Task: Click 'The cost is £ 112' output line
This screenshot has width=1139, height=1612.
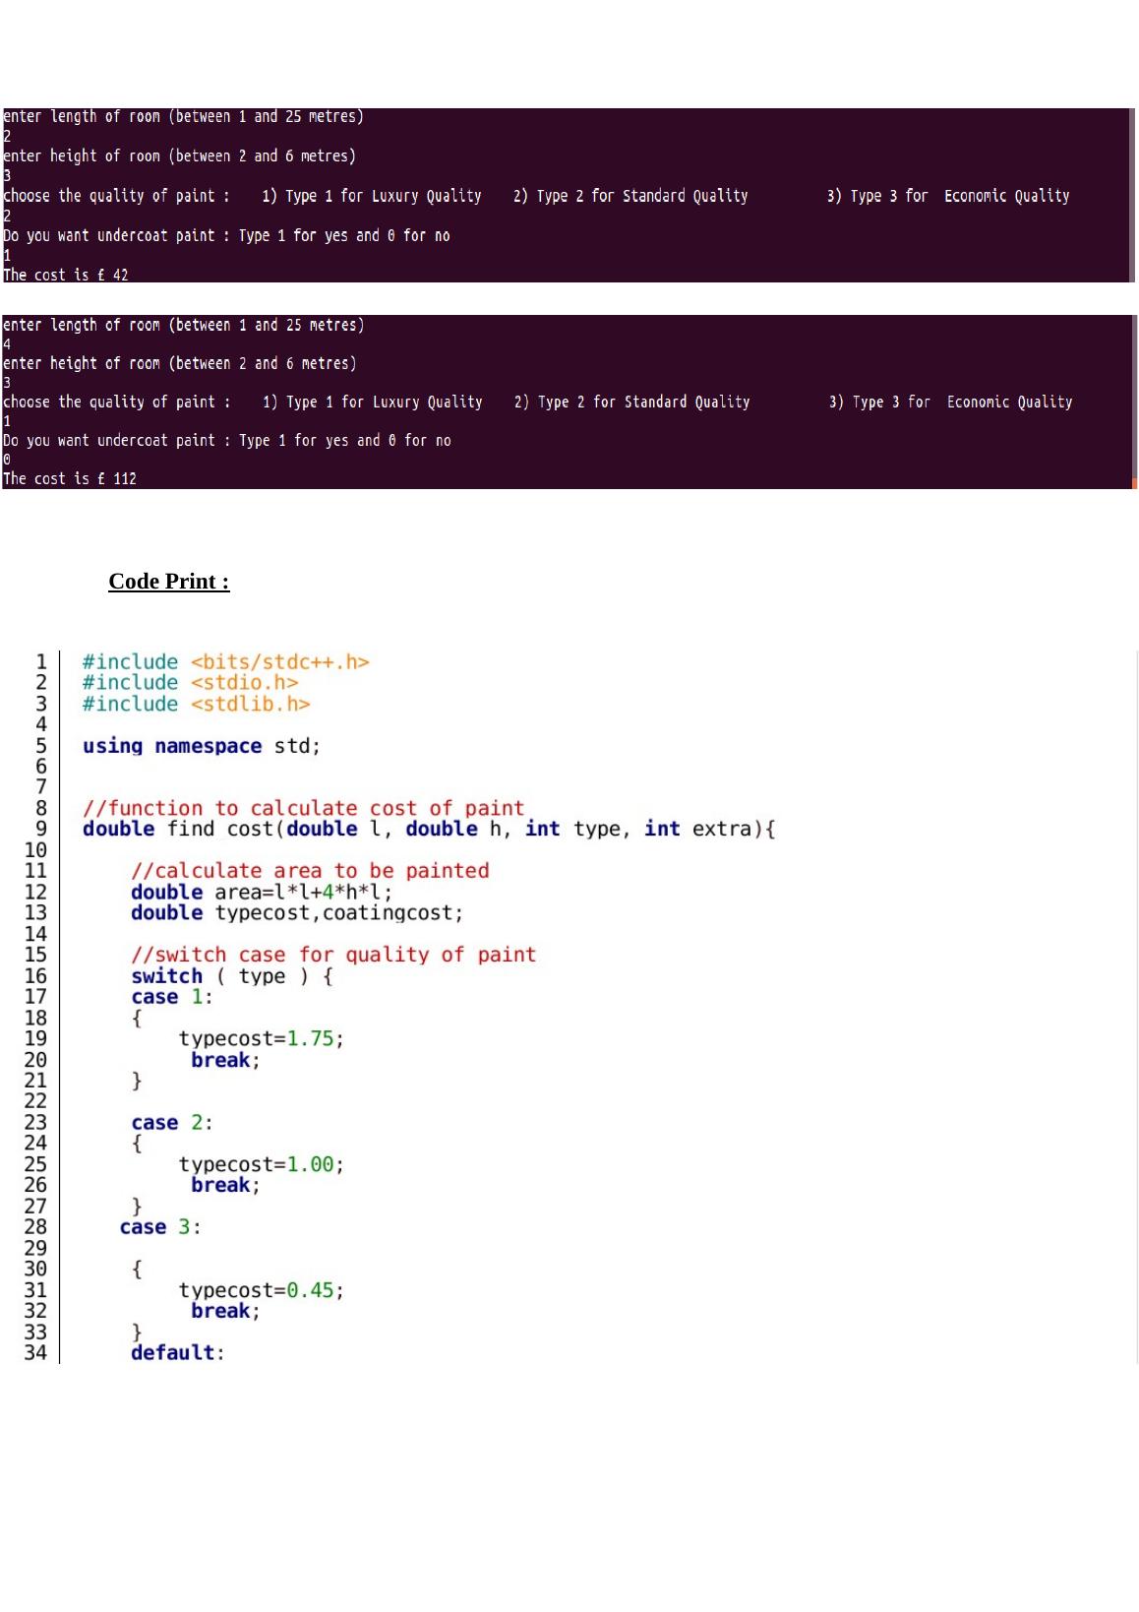Action: pos(70,478)
